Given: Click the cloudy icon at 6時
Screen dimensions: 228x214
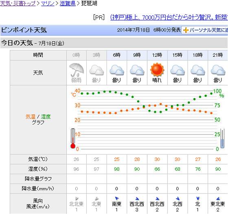Looking at the screenshot, I should pos(116,70).
